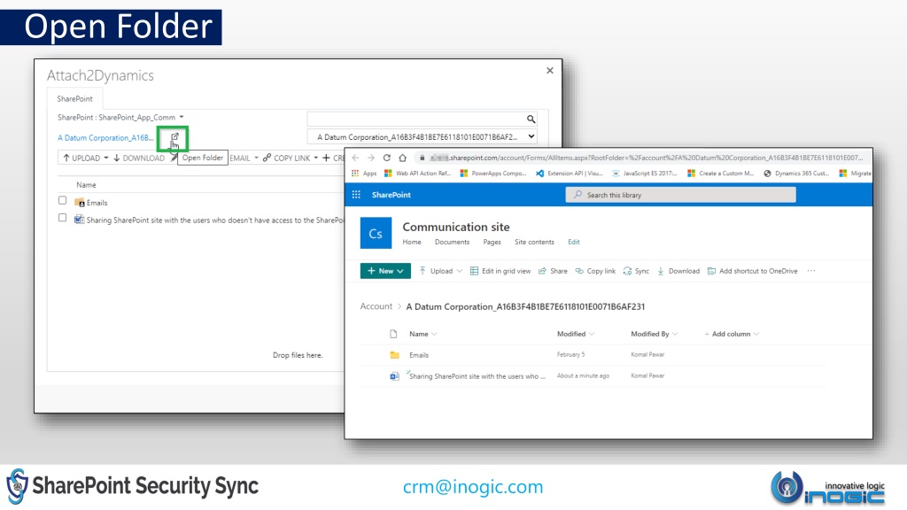Open Apps bookmark in browser
907x510 pixels.
(364, 174)
